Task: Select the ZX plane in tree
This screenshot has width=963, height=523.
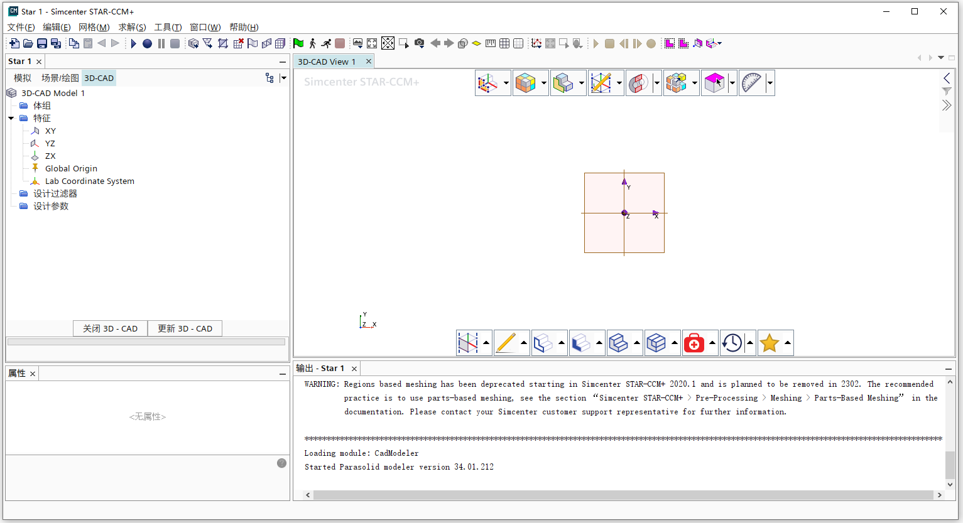Action: [50, 156]
